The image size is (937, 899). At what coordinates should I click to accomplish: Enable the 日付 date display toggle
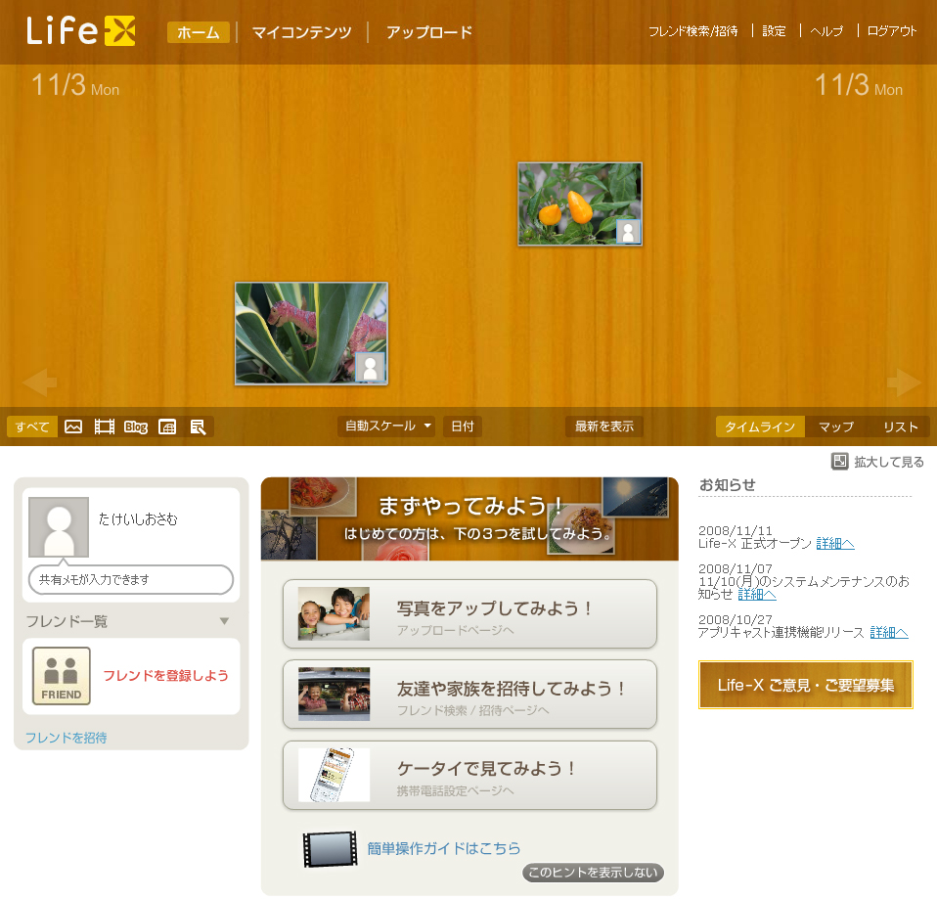(462, 427)
